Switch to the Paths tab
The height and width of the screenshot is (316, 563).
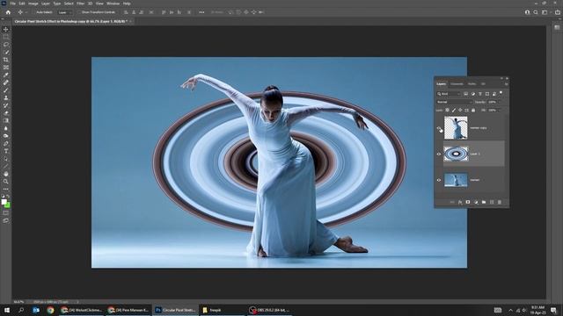point(472,84)
